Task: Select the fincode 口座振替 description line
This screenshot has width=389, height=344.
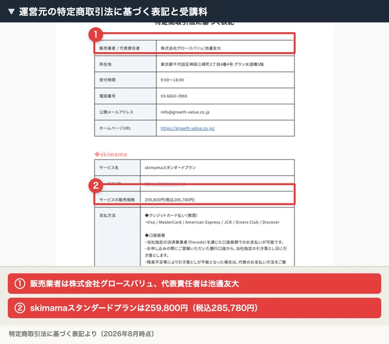Action: 214,242
